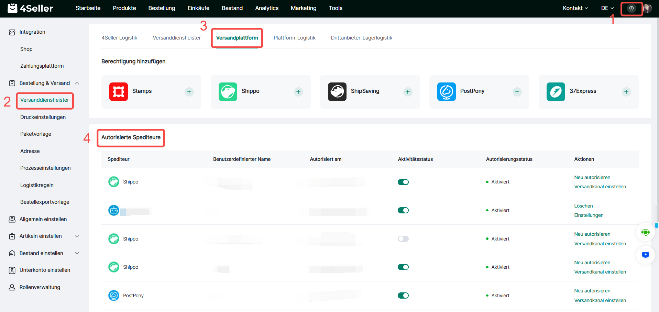
Task: Expand the Kontakt dropdown menu
Action: [x=575, y=8]
